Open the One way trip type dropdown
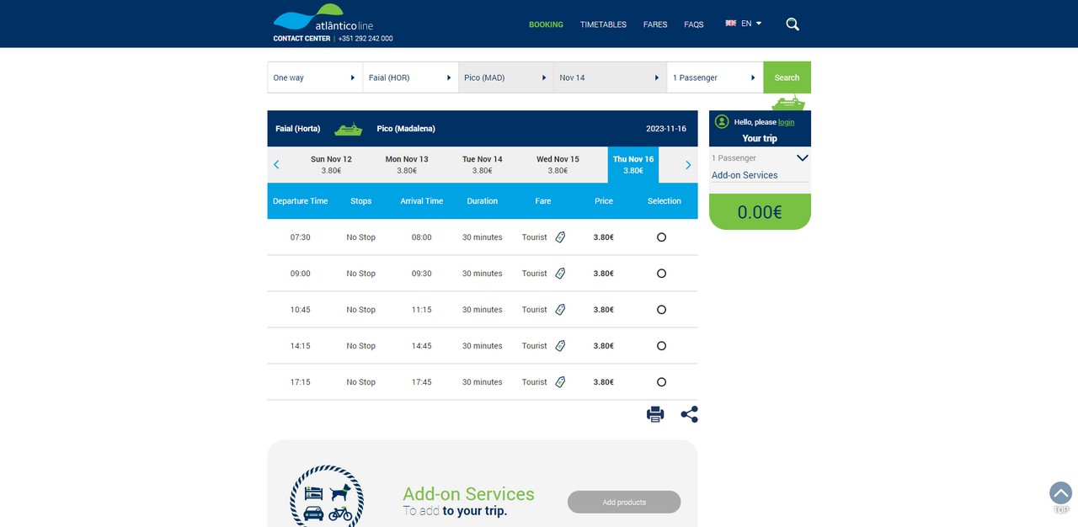Image resolution: width=1078 pixels, height=527 pixels. (x=315, y=77)
